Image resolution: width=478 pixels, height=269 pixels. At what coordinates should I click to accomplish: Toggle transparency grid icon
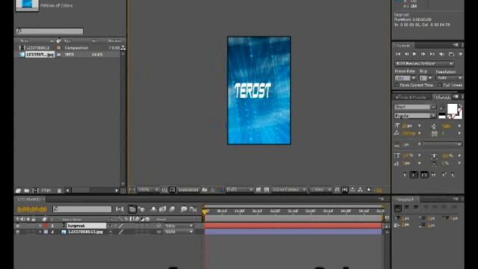click(267, 190)
